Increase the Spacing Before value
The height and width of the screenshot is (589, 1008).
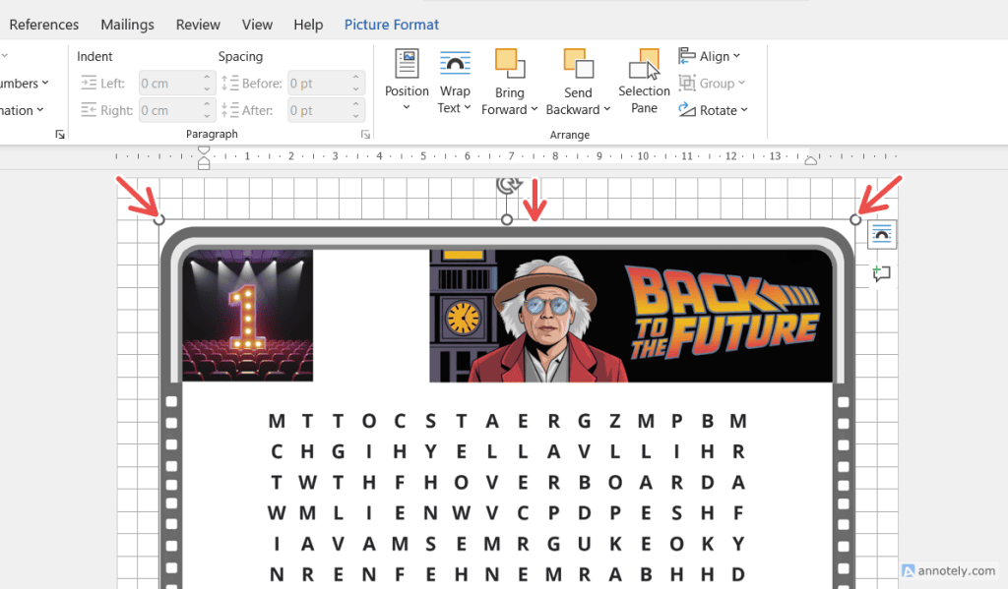tap(356, 77)
